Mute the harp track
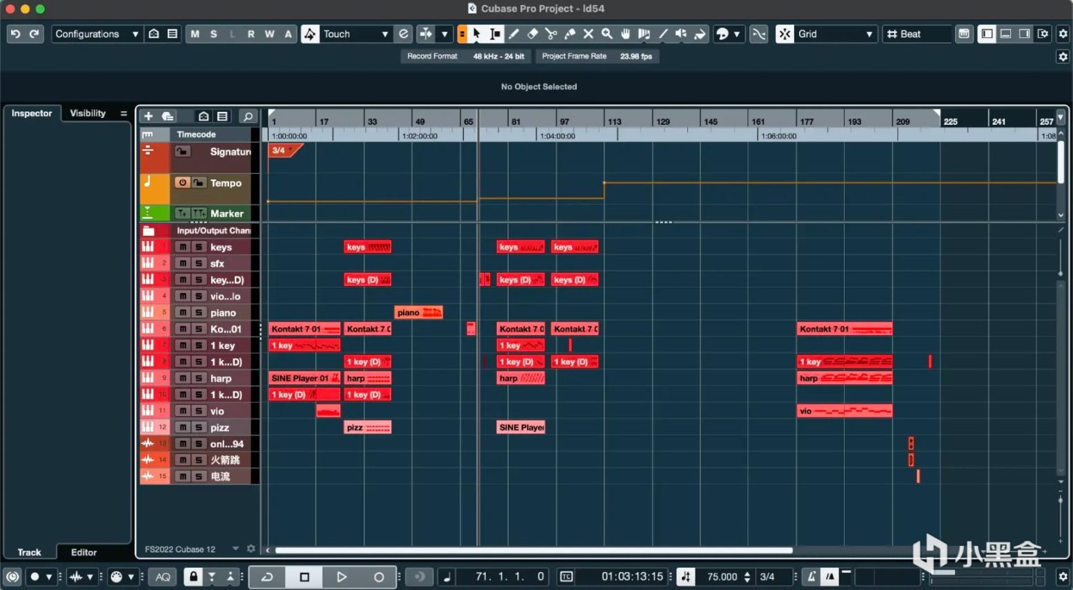1073x590 pixels. tap(183, 378)
